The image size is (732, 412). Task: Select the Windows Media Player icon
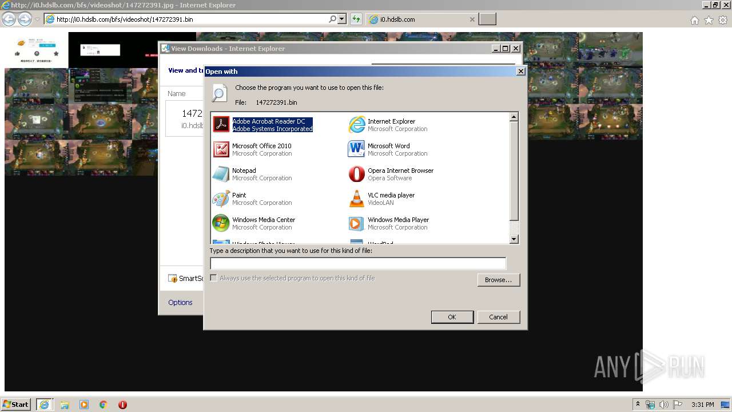pyautogui.click(x=356, y=223)
